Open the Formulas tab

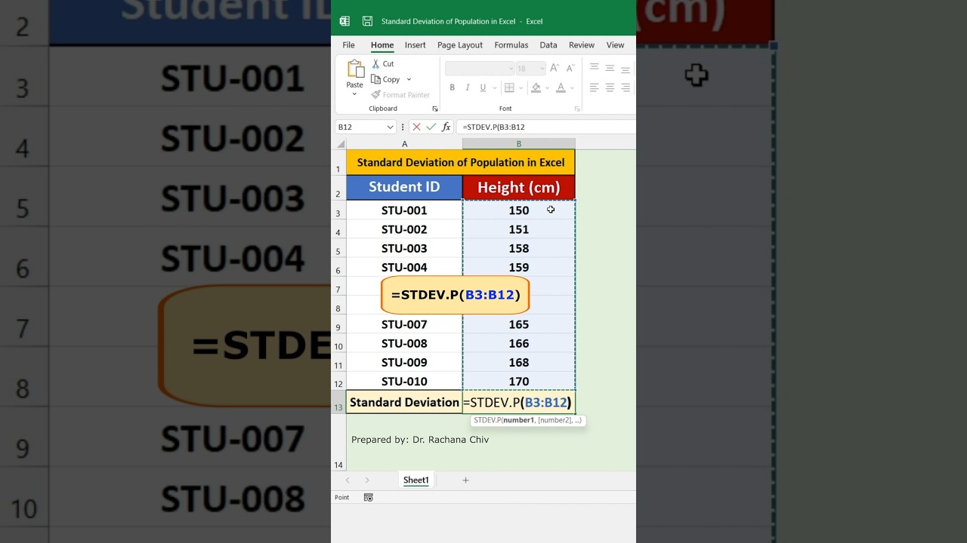[x=511, y=45]
